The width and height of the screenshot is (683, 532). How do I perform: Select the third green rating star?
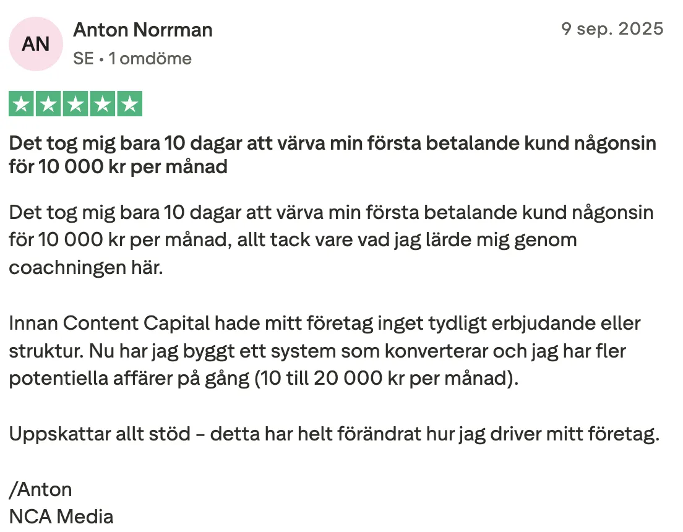pyautogui.click(x=75, y=104)
